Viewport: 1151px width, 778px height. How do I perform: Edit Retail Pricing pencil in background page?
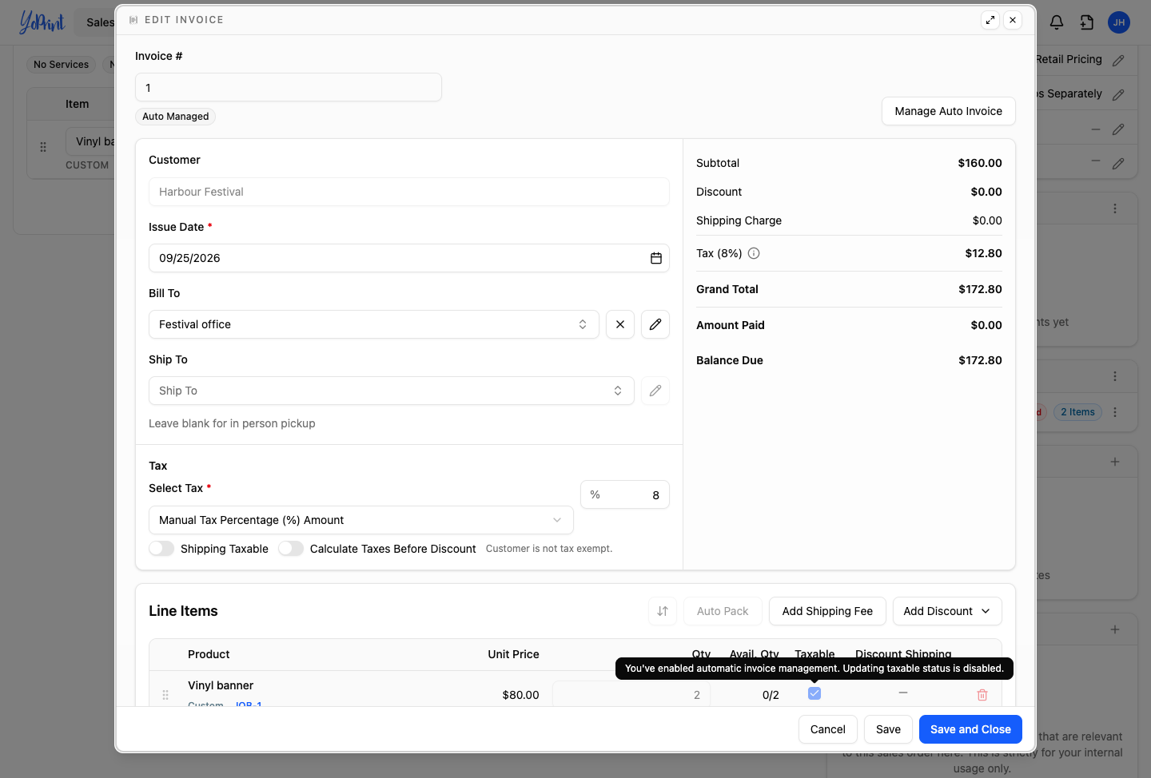point(1118,60)
